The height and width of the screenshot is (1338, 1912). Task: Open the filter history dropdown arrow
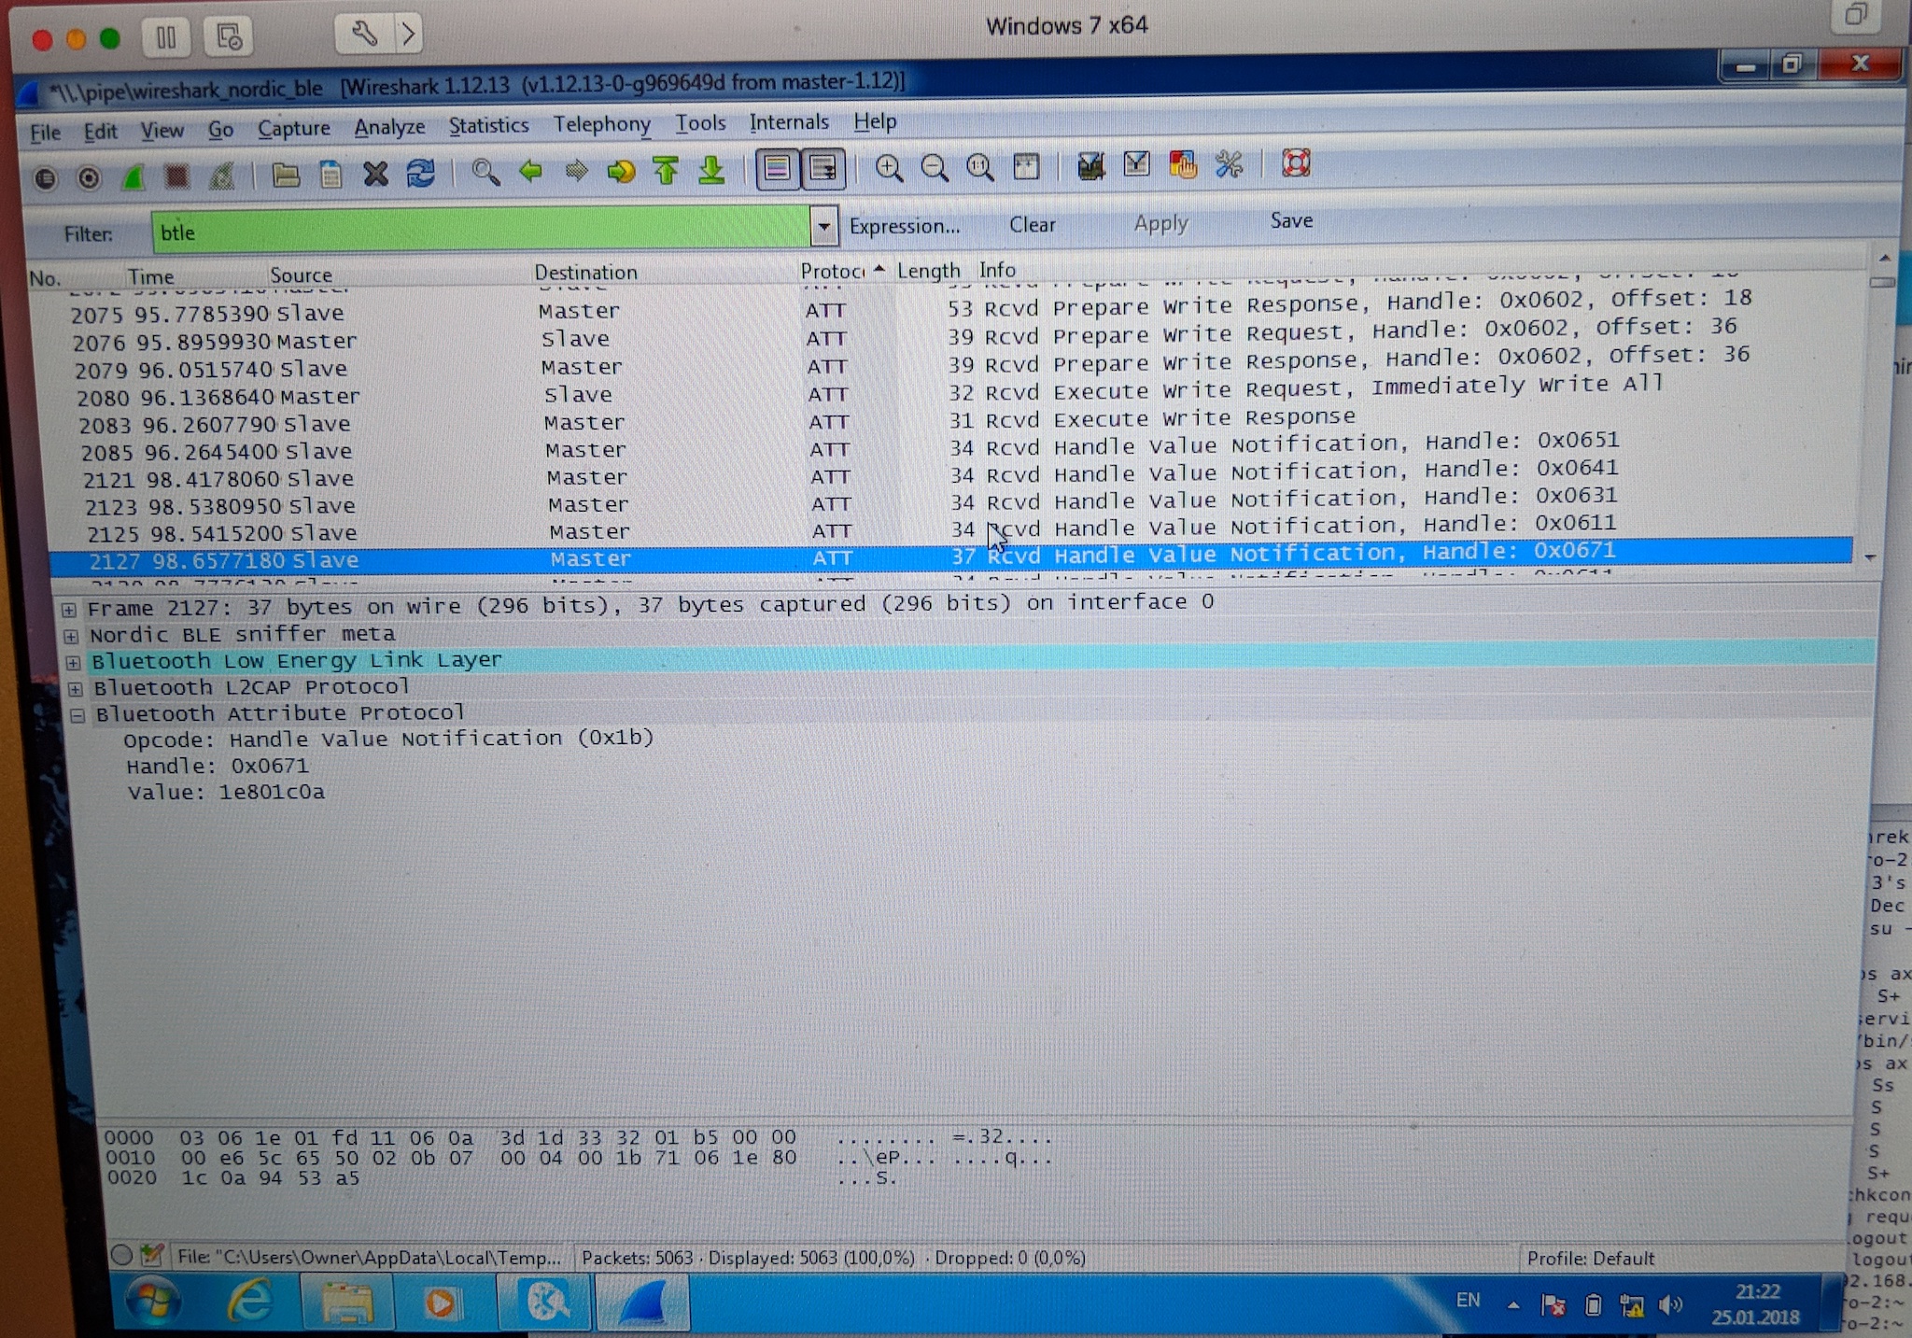tap(823, 227)
